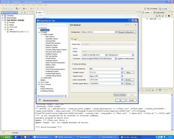
Task: Open Total Commander from taskbar
Action: (x=108, y=137)
